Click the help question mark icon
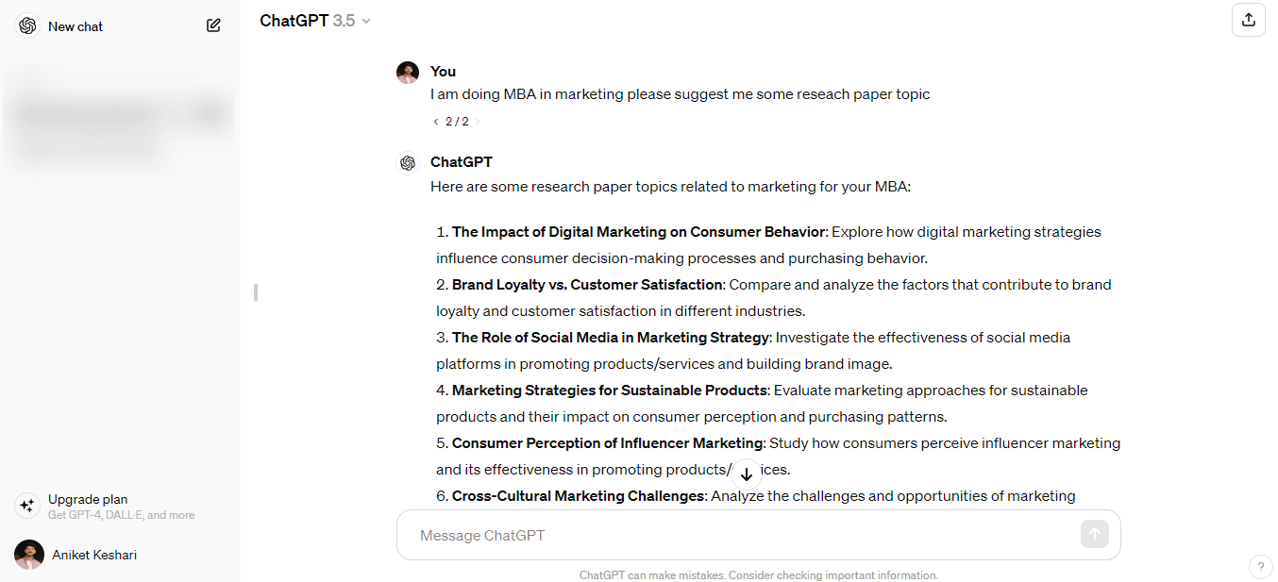This screenshot has width=1278, height=582. pos(1261,566)
